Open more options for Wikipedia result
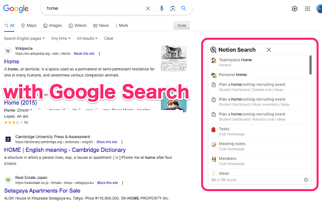 [100, 54]
